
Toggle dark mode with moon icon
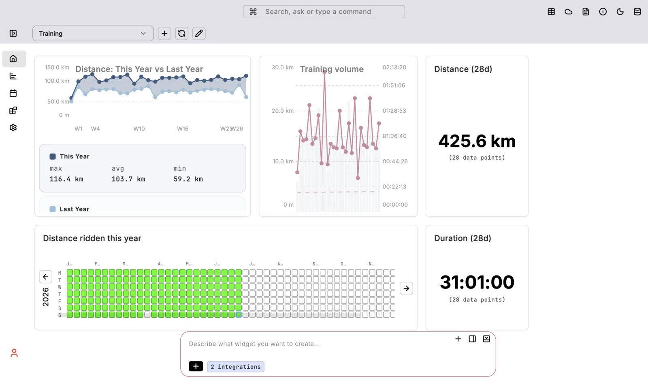(x=620, y=12)
